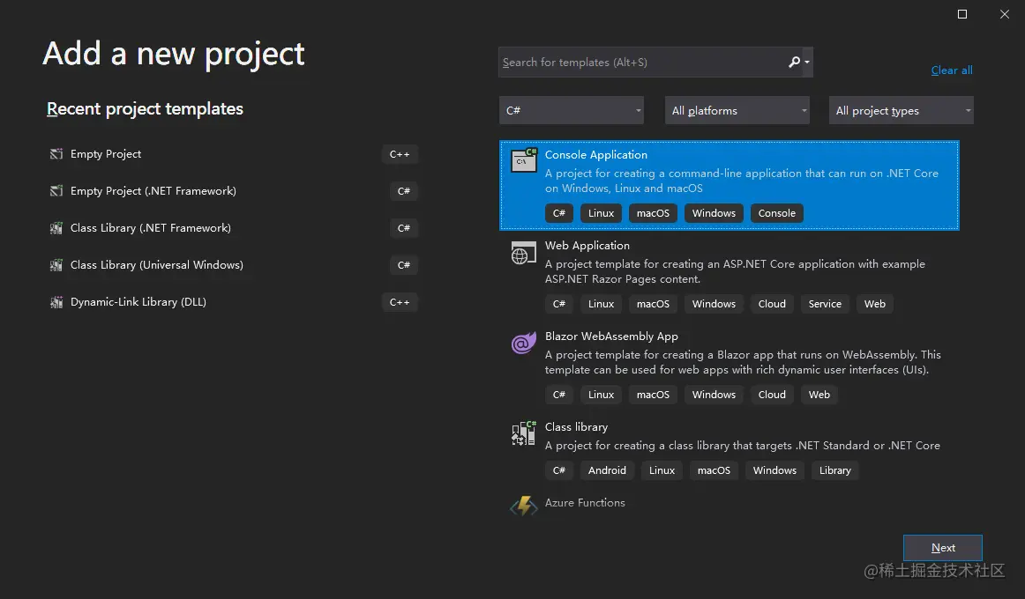Click the Web Application globe icon
Screen dimensions: 1025x599
click(x=523, y=254)
